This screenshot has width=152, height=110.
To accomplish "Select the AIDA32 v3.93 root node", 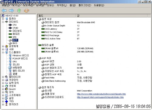I will pos(12,16).
